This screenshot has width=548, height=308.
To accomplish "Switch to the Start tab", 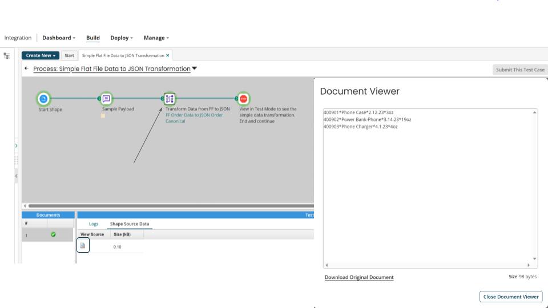I will point(69,55).
